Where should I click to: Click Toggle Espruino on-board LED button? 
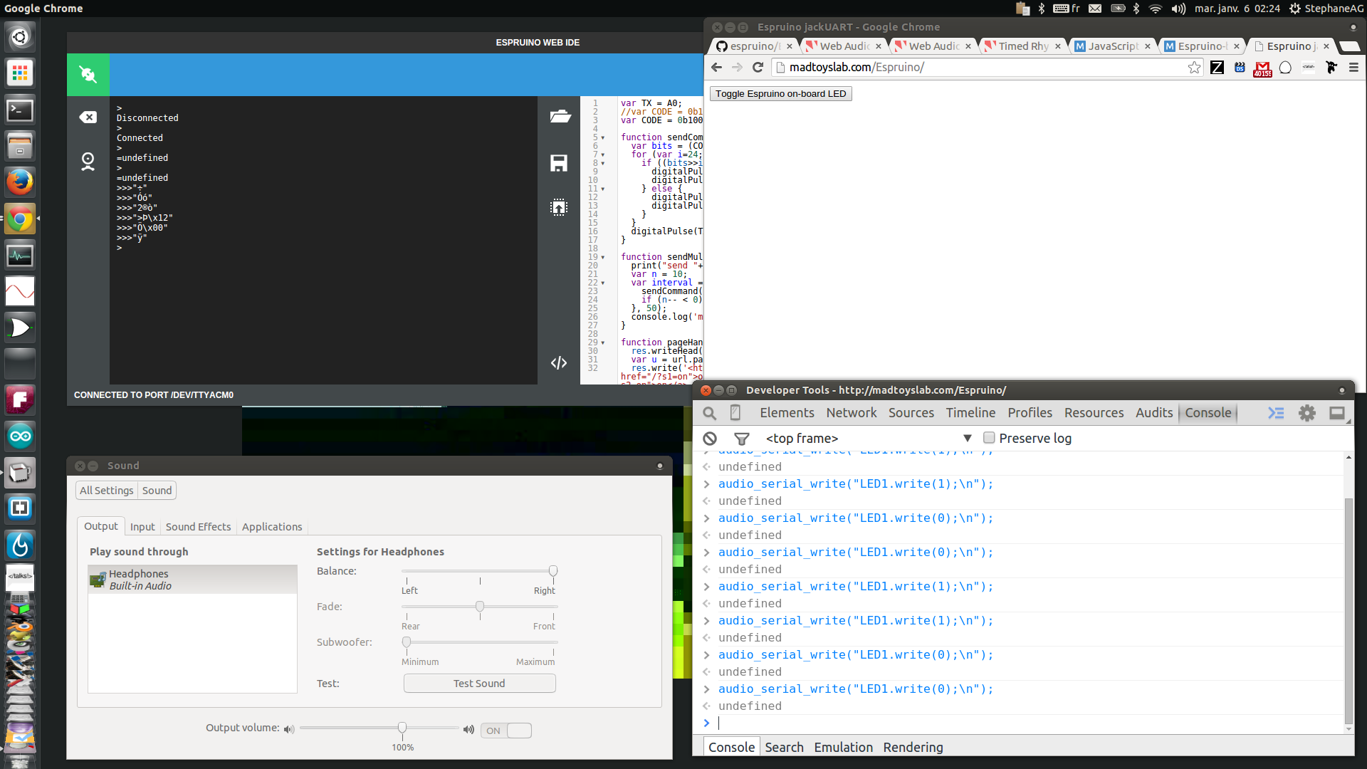[x=780, y=93]
